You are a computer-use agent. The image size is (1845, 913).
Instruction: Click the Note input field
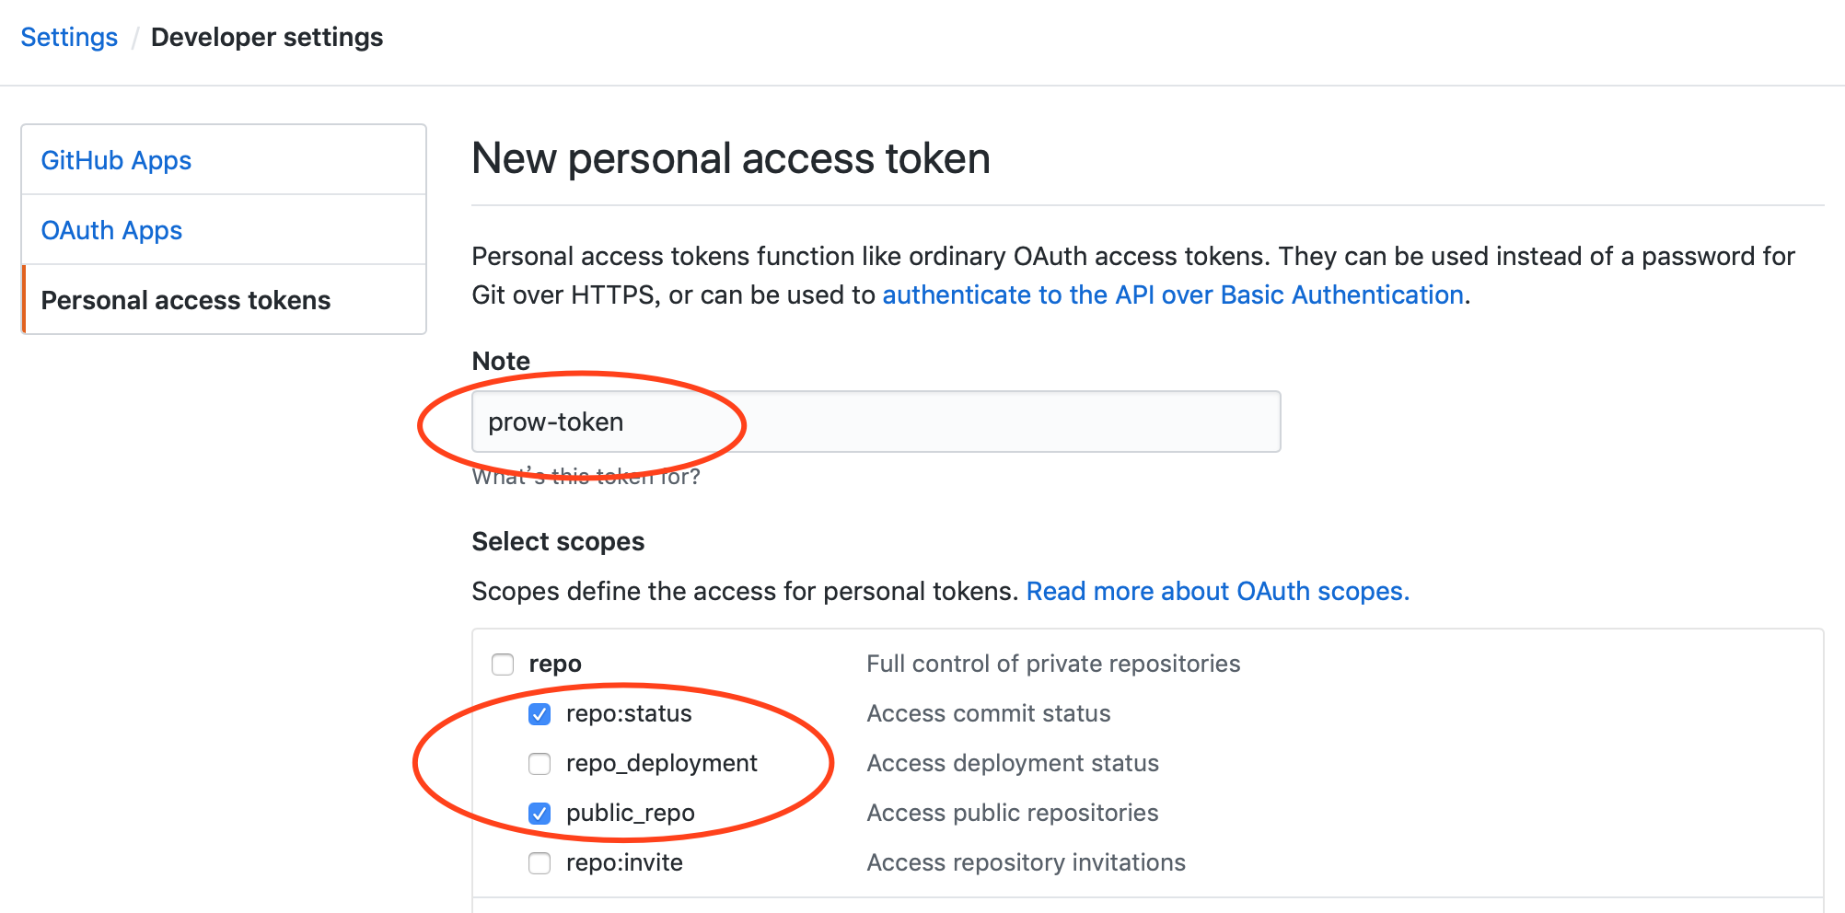(875, 422)
